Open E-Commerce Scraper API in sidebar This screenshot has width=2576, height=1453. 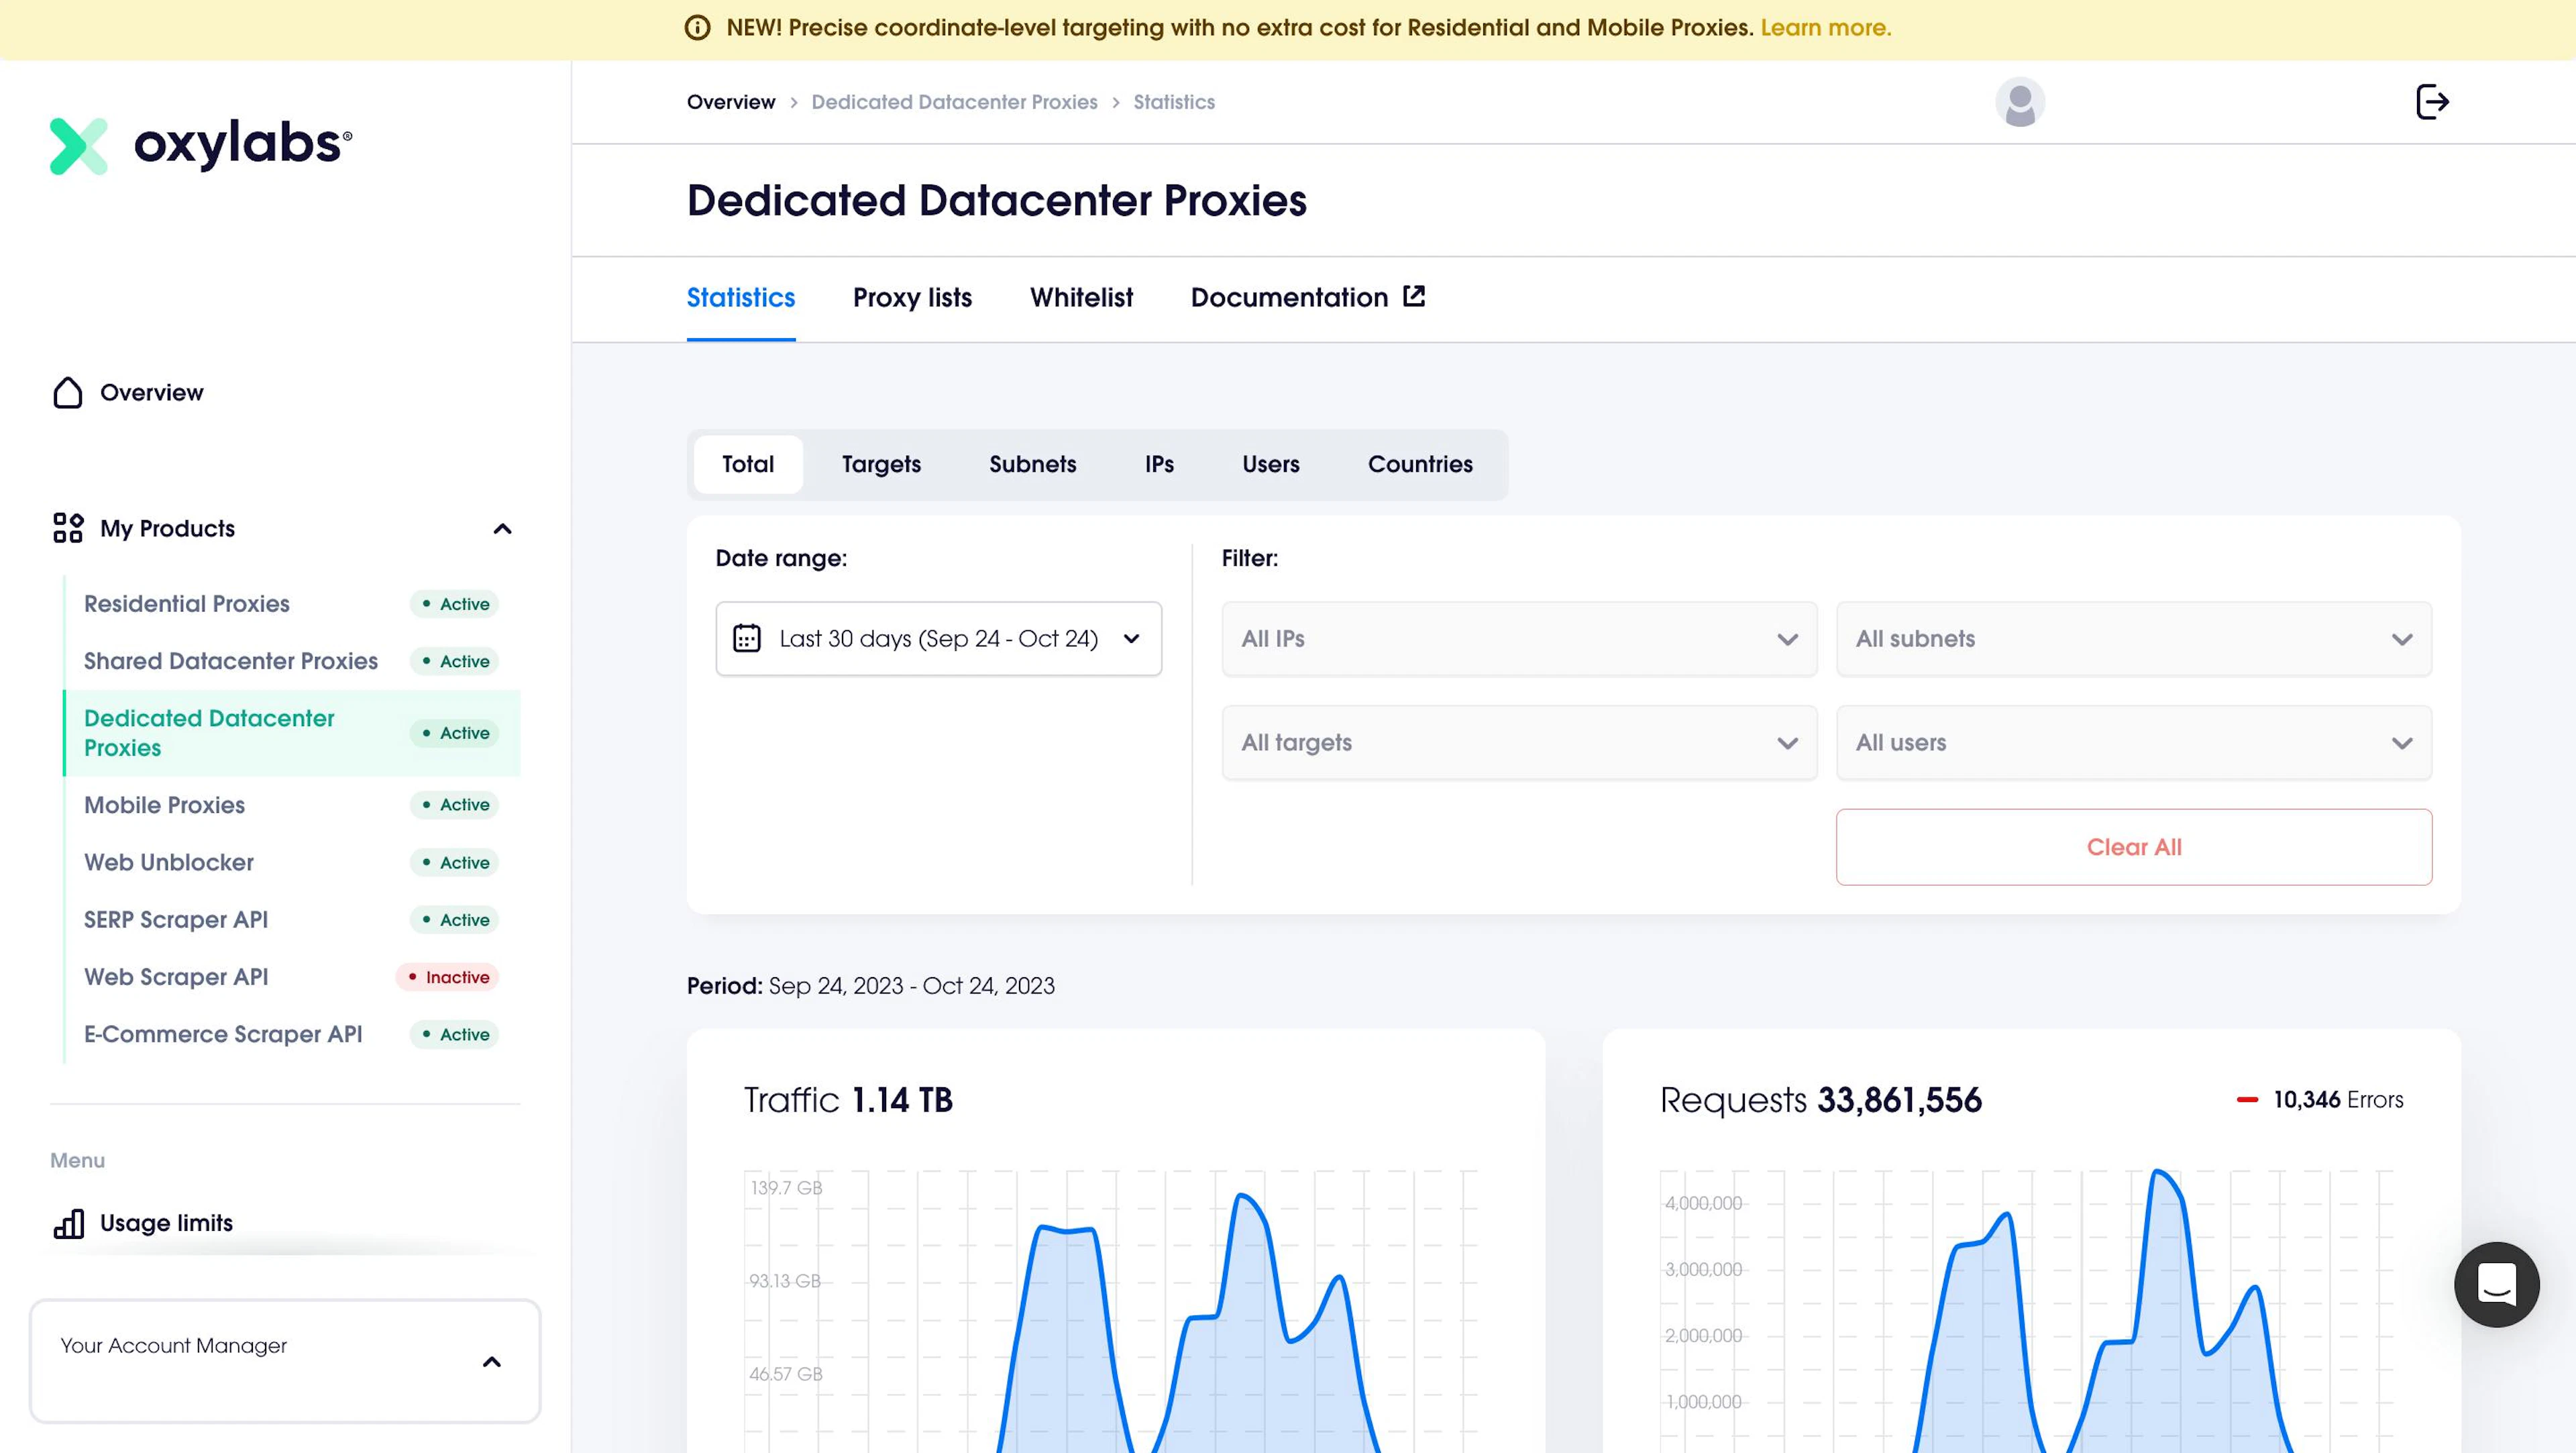pyautogui.click(x=223, y=1034)
